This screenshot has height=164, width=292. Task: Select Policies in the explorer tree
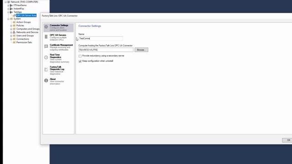pyautogui.click(x=20, y=26)
